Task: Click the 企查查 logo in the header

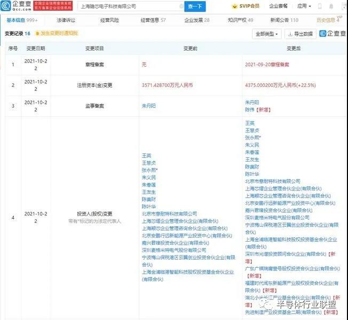Action: (19, 6)
